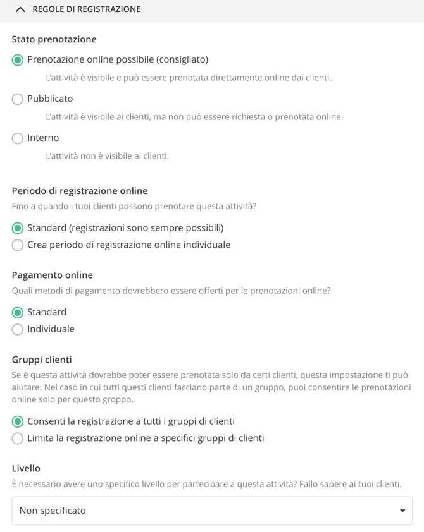
Task: Click the Crea periodo di registrazione label text
Action: coord(128,245)
